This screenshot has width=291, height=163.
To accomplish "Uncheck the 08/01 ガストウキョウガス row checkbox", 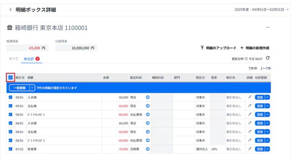I will point(10,140).
